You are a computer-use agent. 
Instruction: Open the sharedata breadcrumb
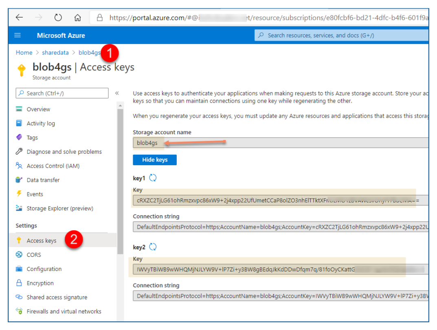(x=55, y=52)
